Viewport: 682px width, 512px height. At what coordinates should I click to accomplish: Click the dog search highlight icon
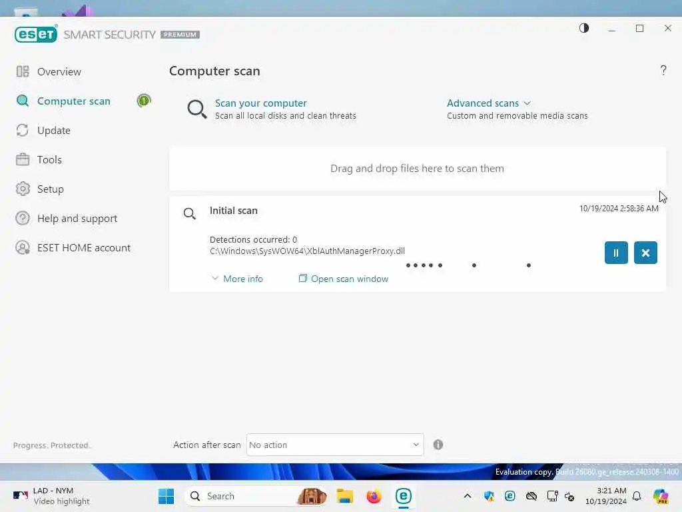[x=312, y=496]
